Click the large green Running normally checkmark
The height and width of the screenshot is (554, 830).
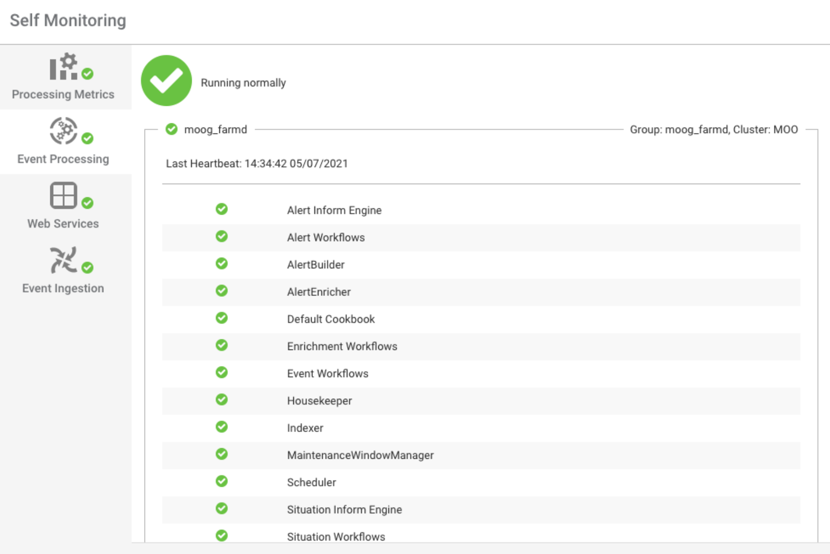(x=166, y=80)
